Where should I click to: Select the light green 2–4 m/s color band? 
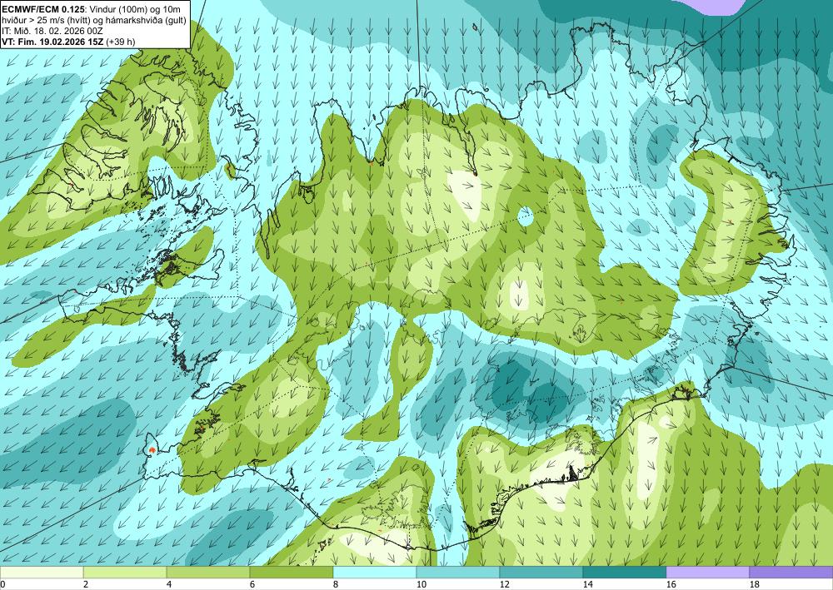(x=125, y=573)
